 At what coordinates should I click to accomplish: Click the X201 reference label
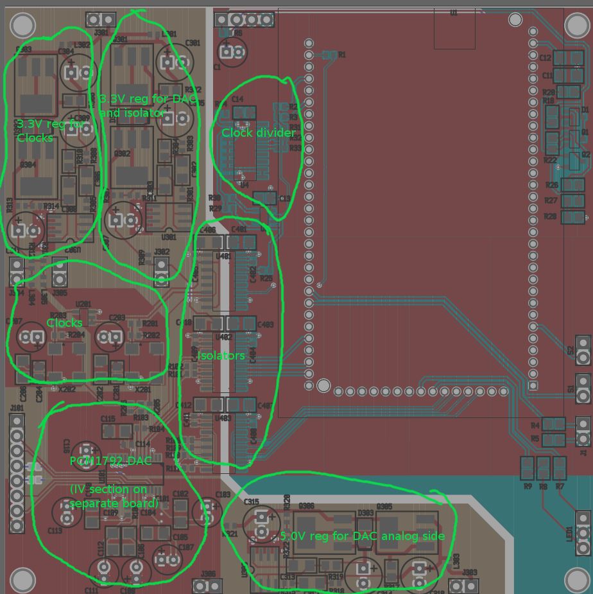pos(142,389)
